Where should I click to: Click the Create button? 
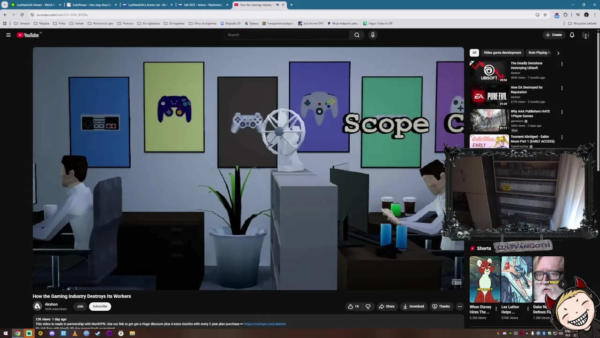pyautogui.click(x=554, y=35)
